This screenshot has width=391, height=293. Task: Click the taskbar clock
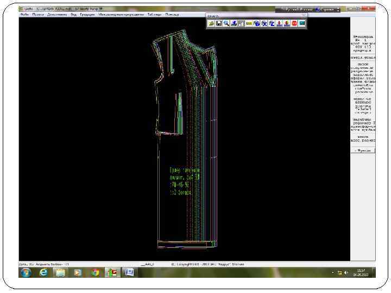click(361, 272)
